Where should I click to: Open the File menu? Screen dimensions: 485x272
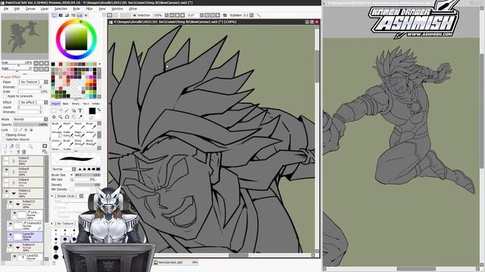(x=6, y=9)
